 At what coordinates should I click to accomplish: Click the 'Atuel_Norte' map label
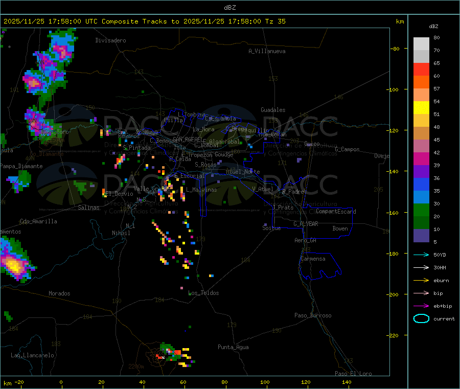243,172
